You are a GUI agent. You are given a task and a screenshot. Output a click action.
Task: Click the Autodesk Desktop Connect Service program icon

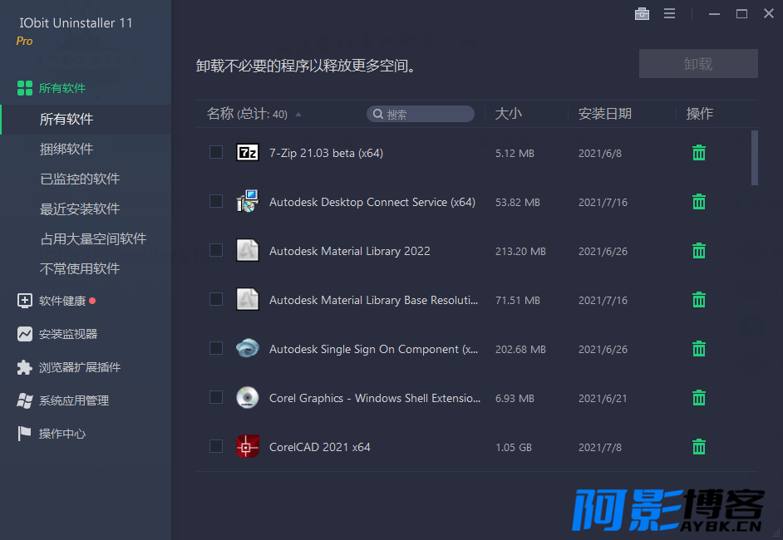point(247,201)
